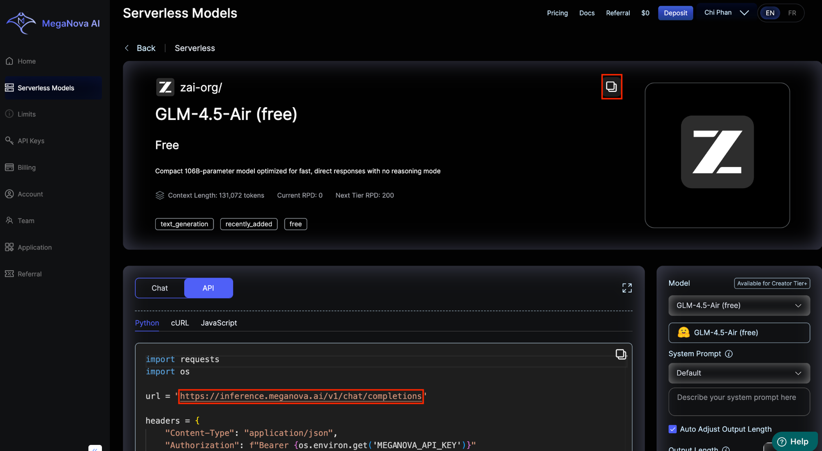This screenshot has width=822, height=451.
Task: Copy the Python code snippet
Action: click(621, 354)
